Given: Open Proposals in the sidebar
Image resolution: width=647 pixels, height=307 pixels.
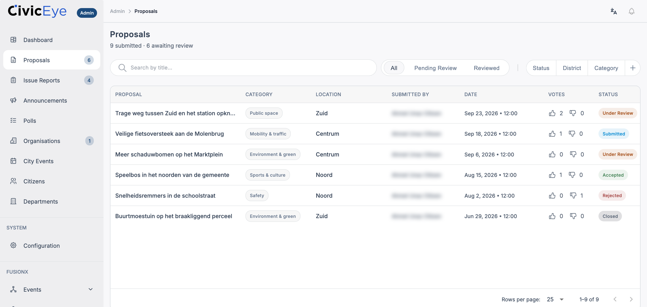Looking at the screenshot, I should [52, 60].
